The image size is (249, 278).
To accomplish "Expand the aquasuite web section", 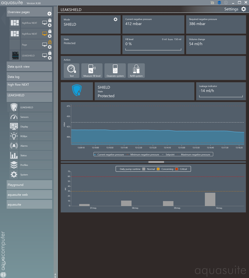I will [x=29, y=195].
